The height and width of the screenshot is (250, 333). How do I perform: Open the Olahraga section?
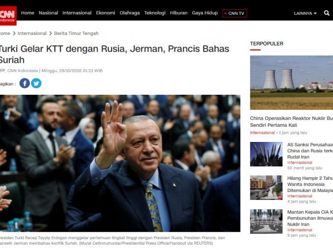click(x=130, y=13)
